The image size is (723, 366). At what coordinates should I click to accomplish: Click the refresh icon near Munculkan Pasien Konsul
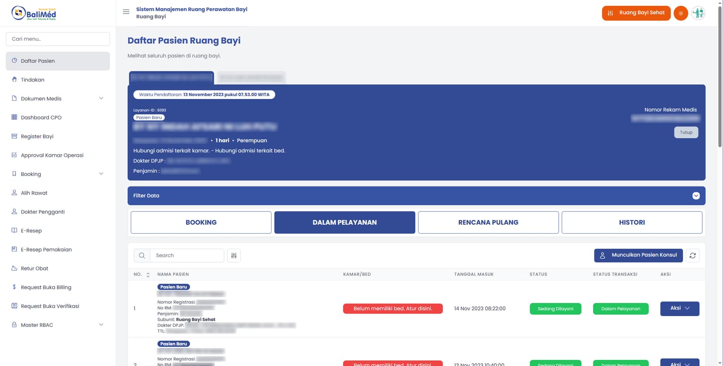[x=692, y=255]
